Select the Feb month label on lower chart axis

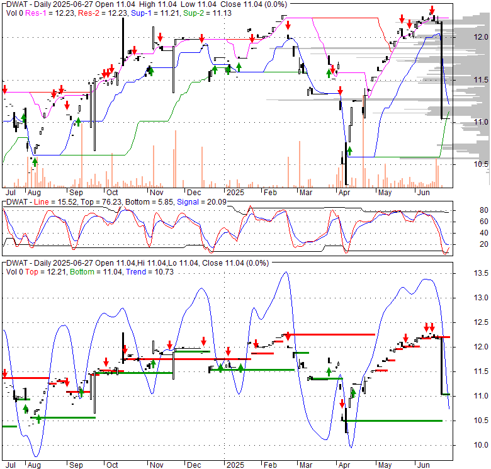(x=270, y=465)
